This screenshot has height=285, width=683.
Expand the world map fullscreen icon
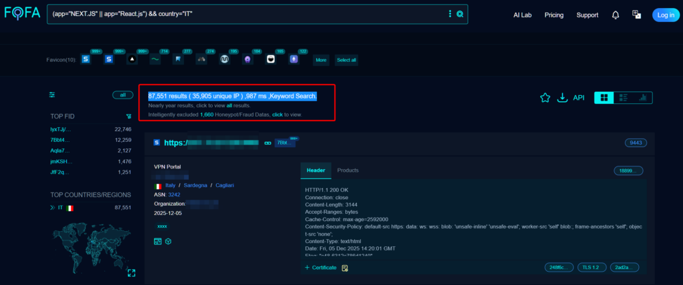pyautogui.click(x=131, y=273)
